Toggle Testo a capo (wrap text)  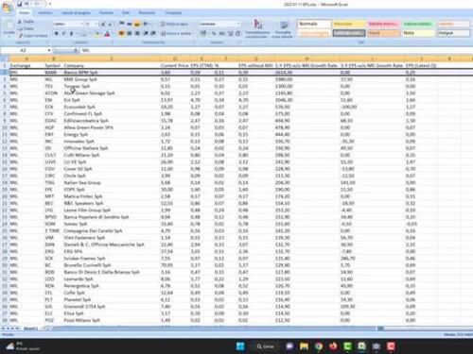(174, 24)
